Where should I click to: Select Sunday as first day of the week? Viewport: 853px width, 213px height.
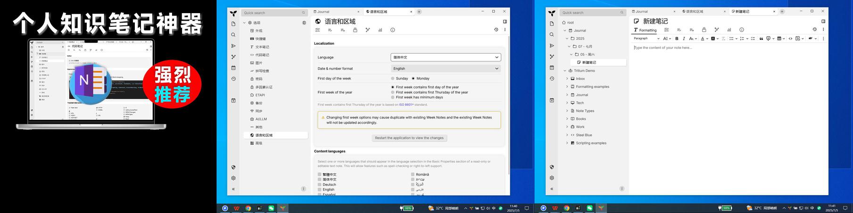click(x=393, y=79)
